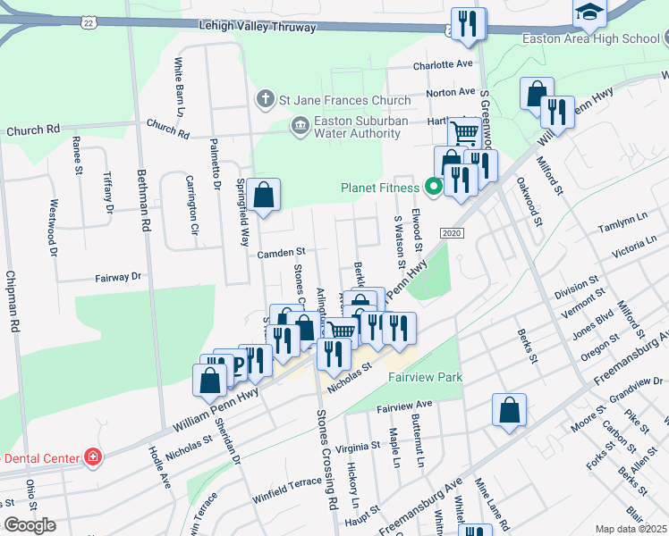Click the Hodle Ave label
This screenshot has height=536, width=669.
(159, 467)
